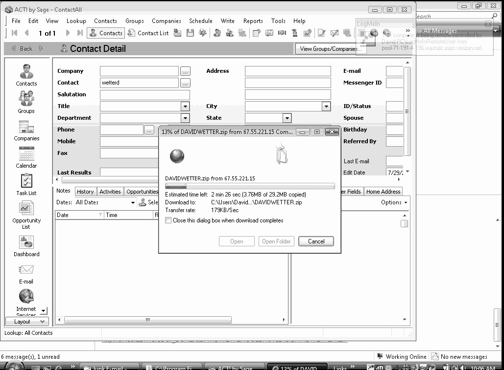Open the Companies view in sidebar
Viewport: 504px width, 370px height.
coord(26,130)
